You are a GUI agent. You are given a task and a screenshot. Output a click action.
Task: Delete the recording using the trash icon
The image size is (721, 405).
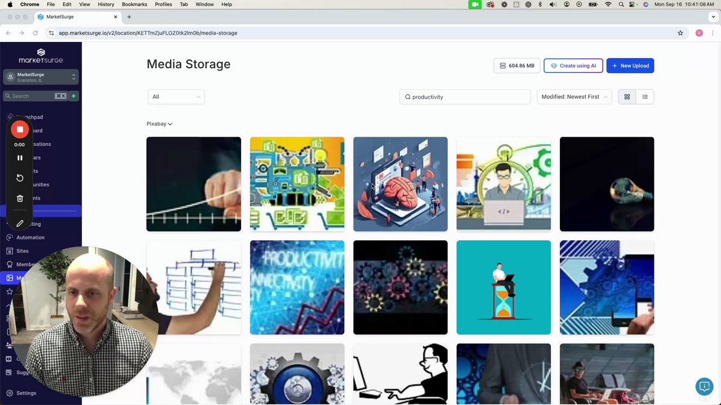[x=20, y=198]
